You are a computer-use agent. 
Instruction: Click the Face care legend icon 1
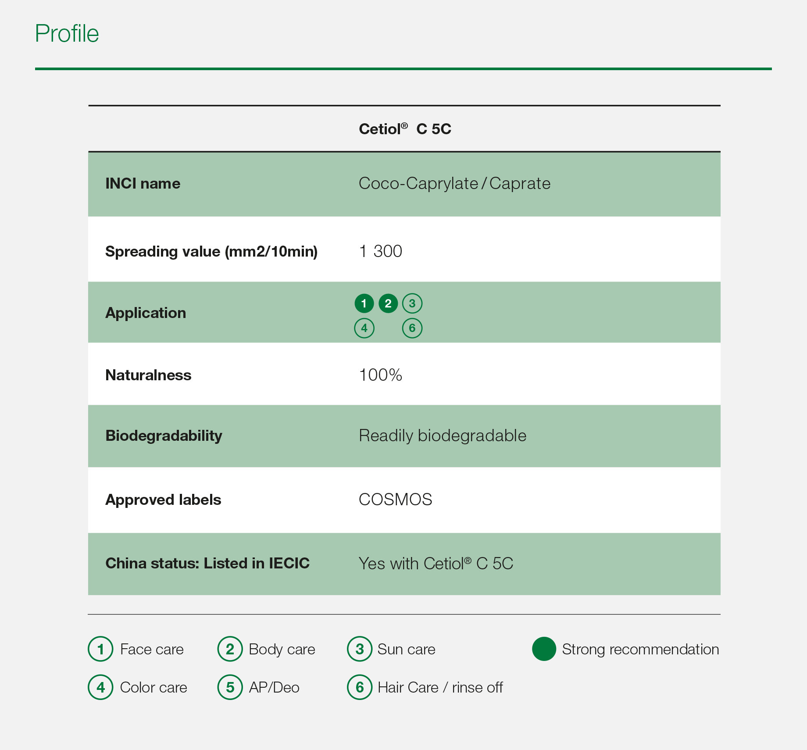100,649
